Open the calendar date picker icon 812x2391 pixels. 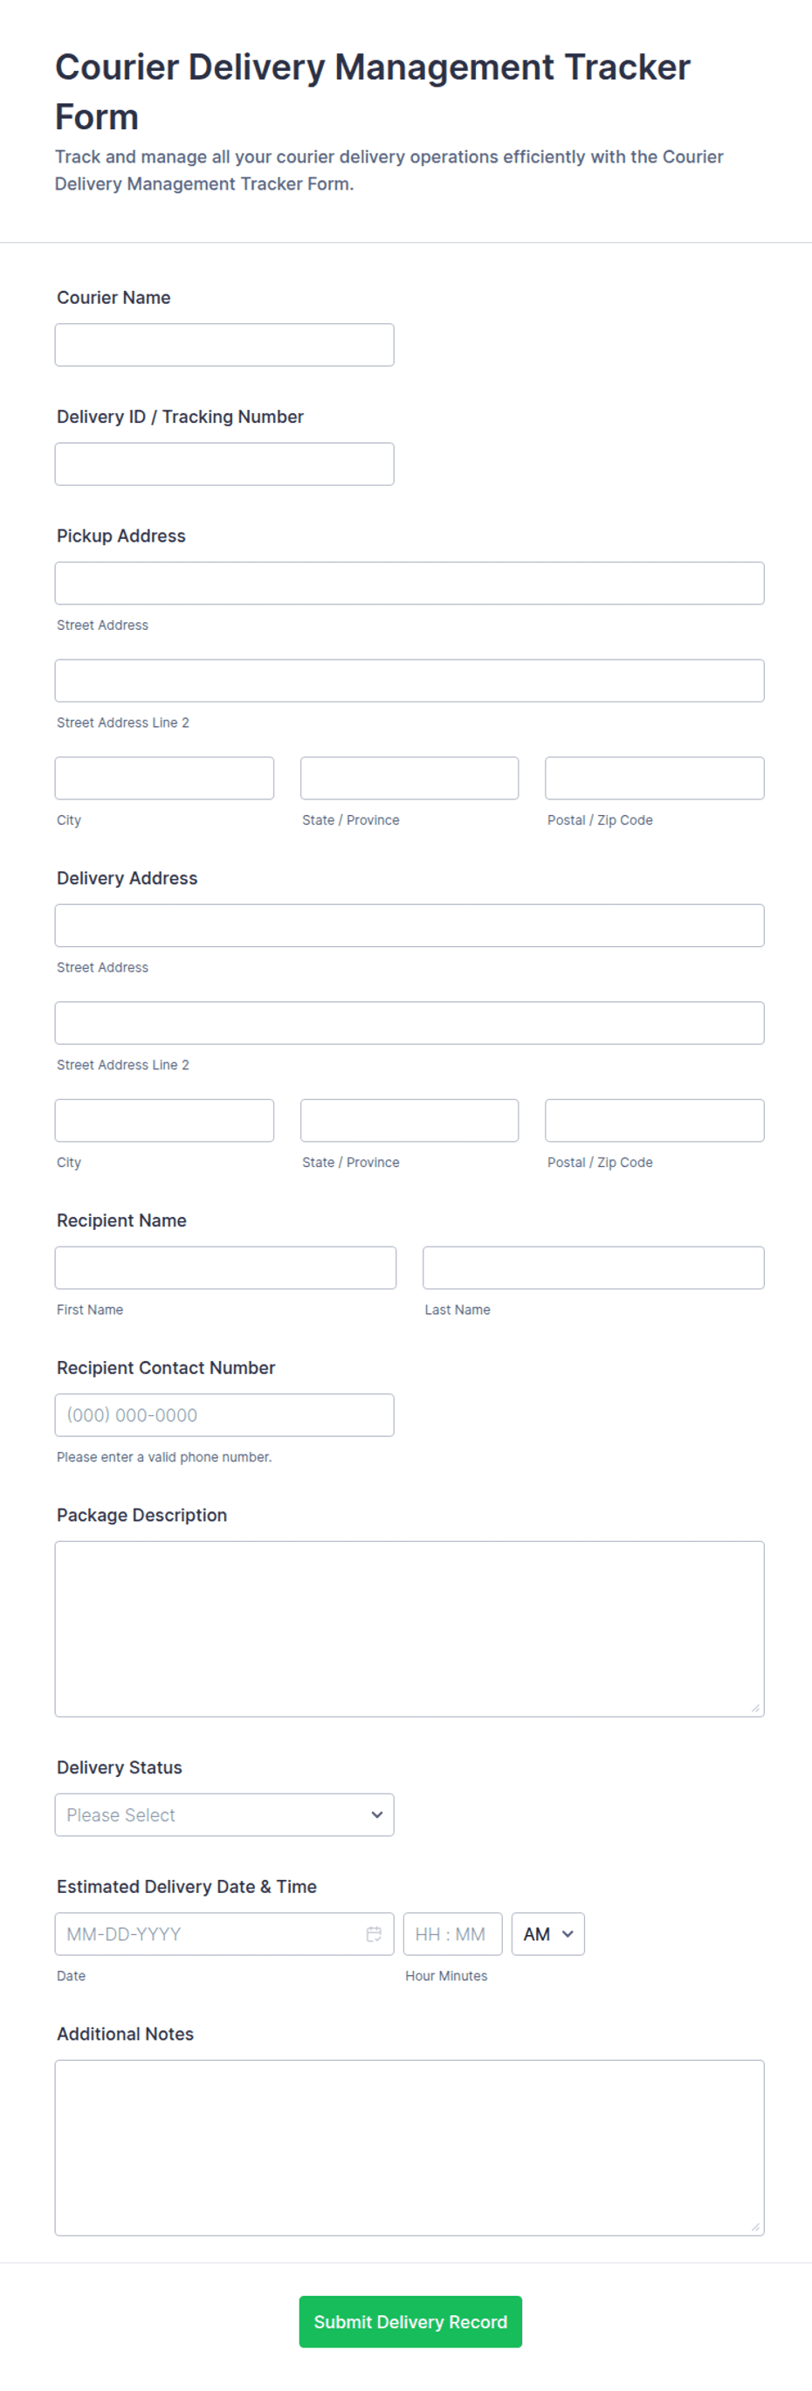pyautogui.click(x=374, y=1933)
